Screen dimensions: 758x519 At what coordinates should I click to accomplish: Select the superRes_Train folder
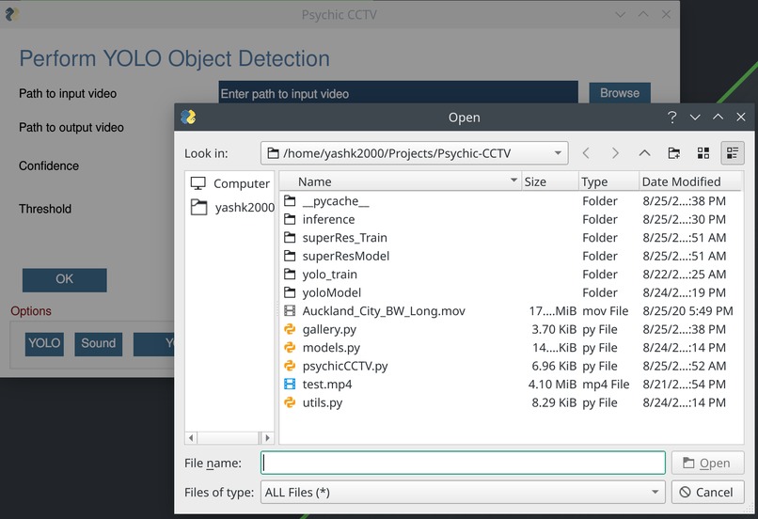(345, 238)
